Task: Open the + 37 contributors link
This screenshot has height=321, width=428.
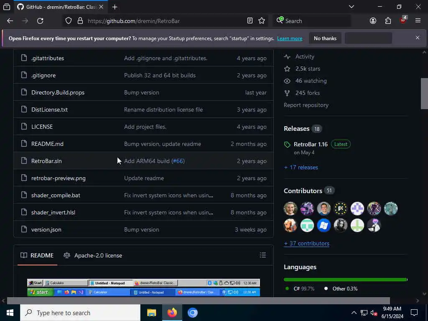Action: click(306, 244)
